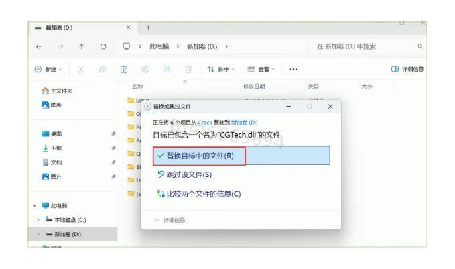Viewport: 455px width, 269px height.
Task: Expand the 新加卷 (D:) tree node
Action: 38,234
